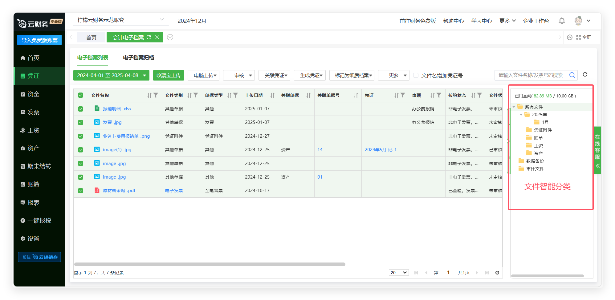615x300 pixels.
Task: Expand the 电脑上传 dropdown button
Action: click(204, 75)
